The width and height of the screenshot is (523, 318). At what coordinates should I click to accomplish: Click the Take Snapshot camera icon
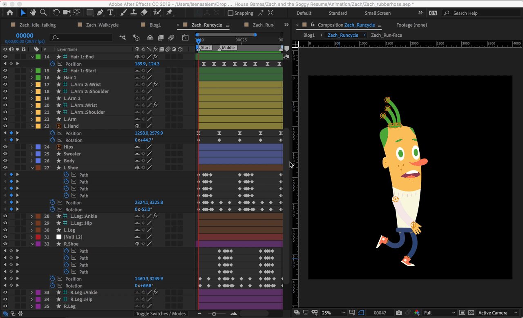coord(399,313)
